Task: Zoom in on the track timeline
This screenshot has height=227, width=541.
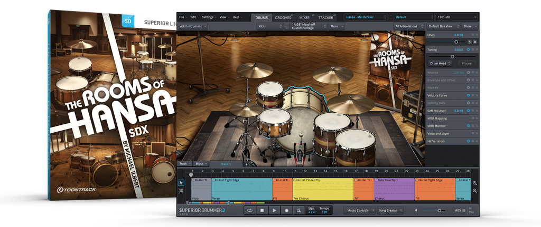Action: [x=475, y=183]
